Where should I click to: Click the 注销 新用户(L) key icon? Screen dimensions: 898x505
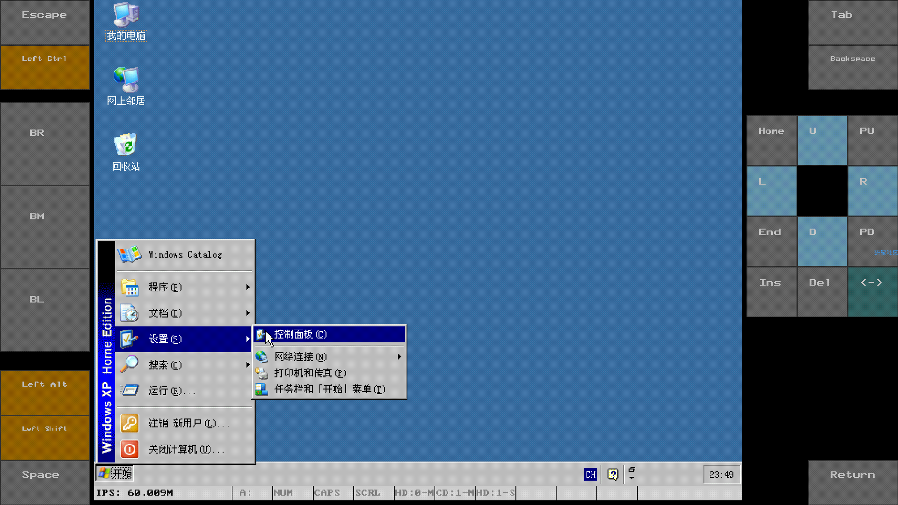(130, 423)
